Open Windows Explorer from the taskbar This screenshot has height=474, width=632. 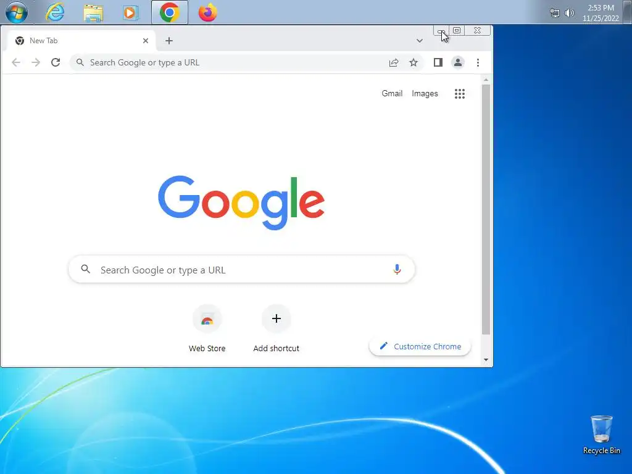[93, 12]
